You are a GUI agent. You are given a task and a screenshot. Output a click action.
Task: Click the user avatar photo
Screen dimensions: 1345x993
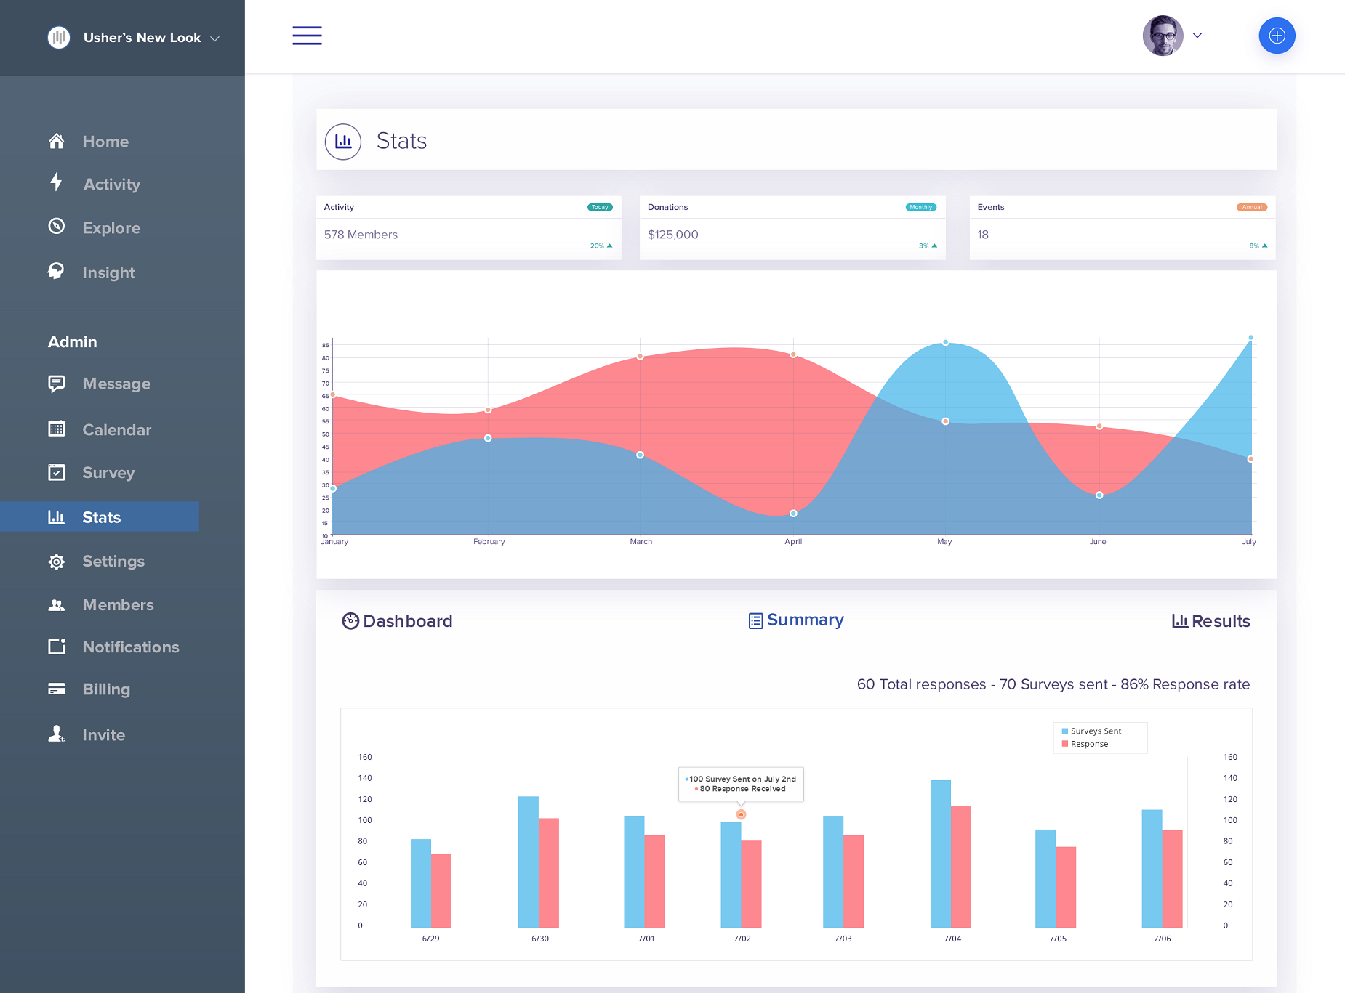pyautogui.click(x=1163, y=36)
